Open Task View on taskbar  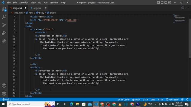[65, 104]
